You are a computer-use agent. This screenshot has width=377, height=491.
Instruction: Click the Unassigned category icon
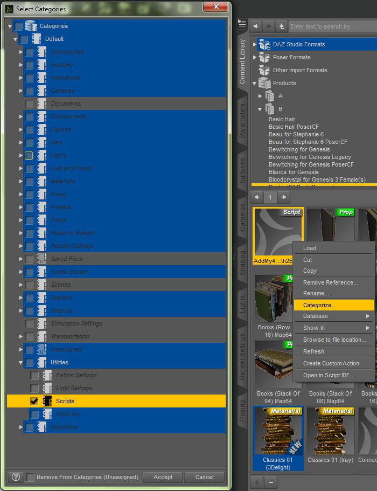[x=42, y=349]
